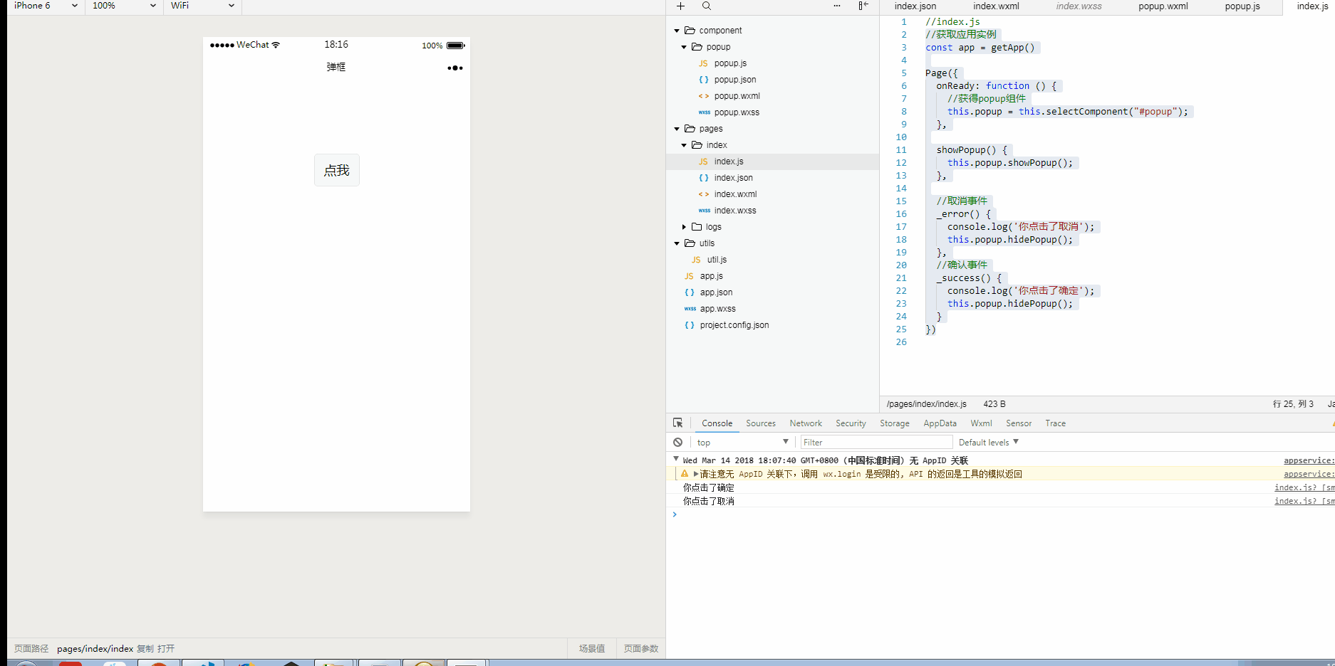1335x666 pixels.
Task: Open the Default levels dropdown
Action: point(988,442)
